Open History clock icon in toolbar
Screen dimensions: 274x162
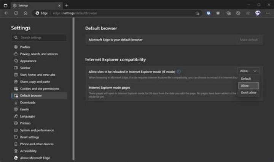238,13
